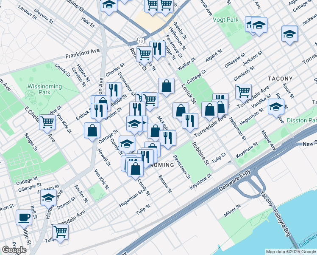
Task: Select the Algard St label
Action: coord(214,56)
